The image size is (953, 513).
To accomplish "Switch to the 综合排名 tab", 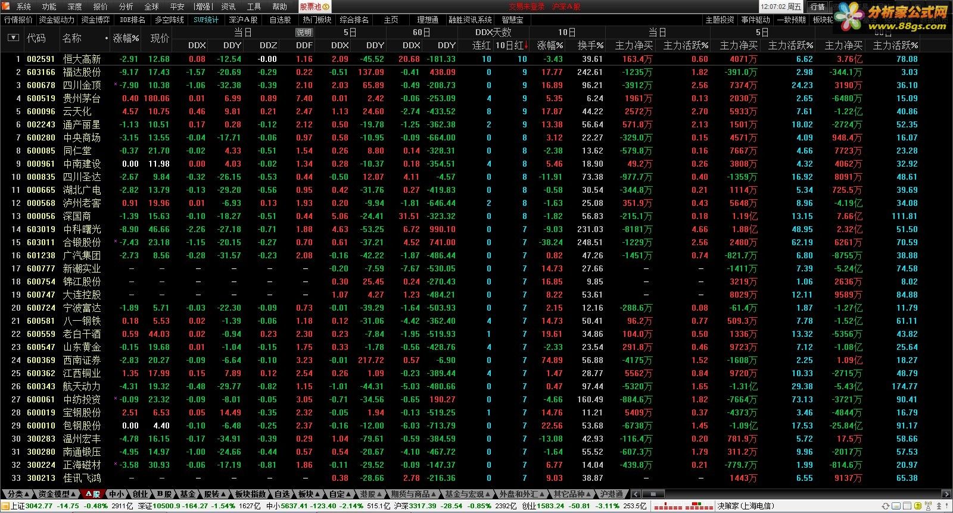I will coord(354,20).
